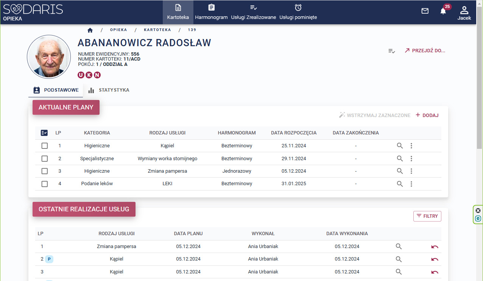This screenshot has height=281, width=483.
Task: Click the home breadcrumb icon
Action: tap(90, 30)
